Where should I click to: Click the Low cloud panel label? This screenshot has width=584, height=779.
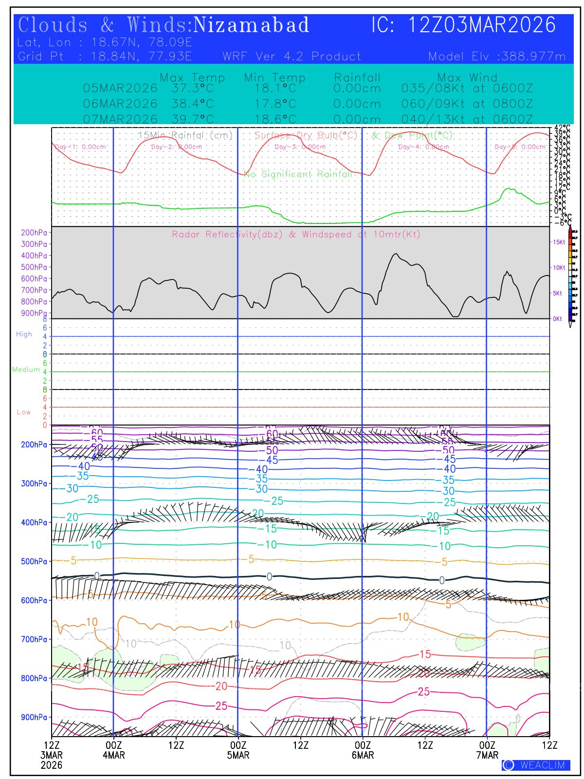24,412
